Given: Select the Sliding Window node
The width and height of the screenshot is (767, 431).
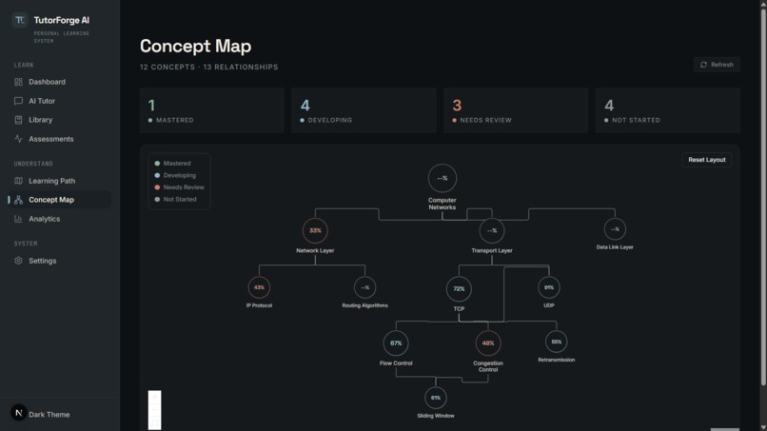Looking at the screenshot, I should tap(435, 398).
